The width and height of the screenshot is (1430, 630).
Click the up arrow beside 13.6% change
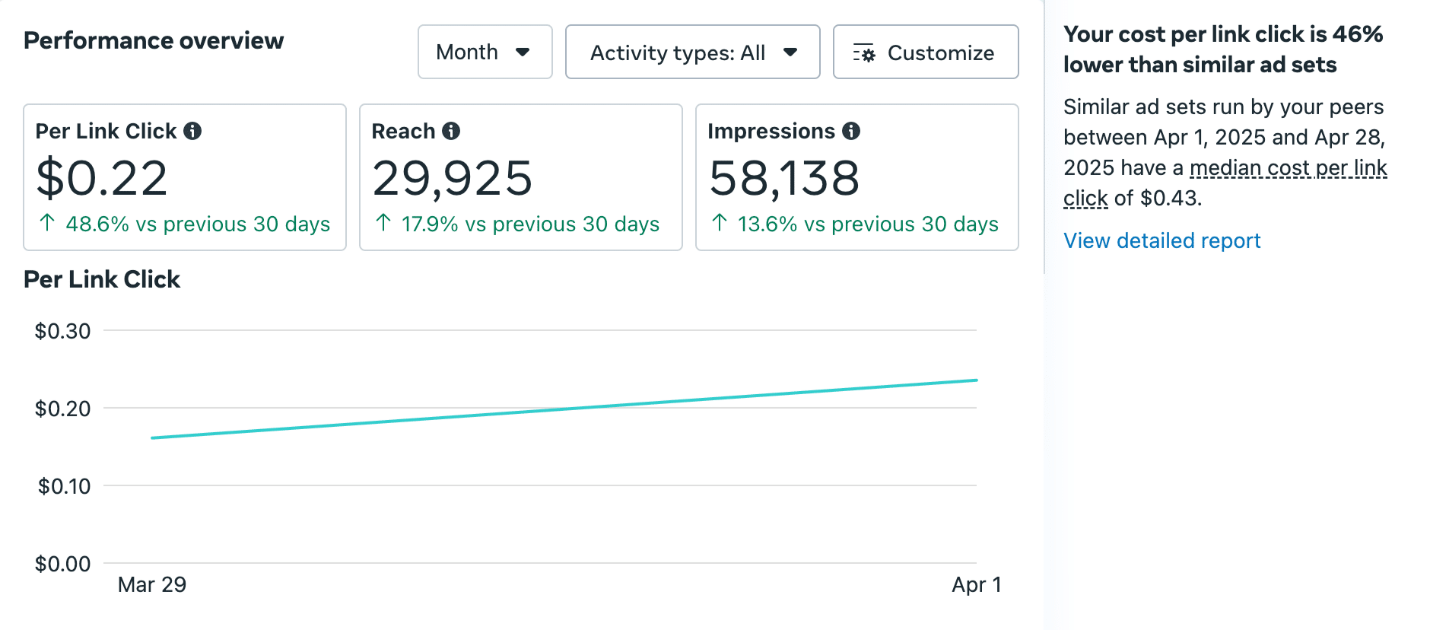[x=720, y=223]
